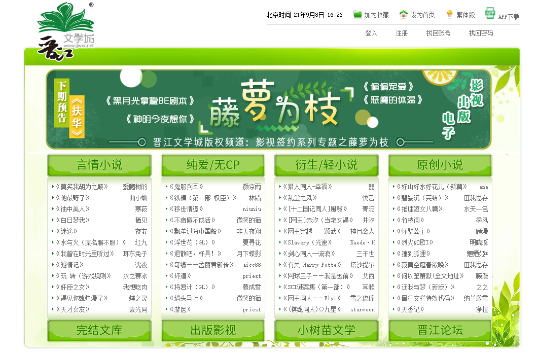Open the fanfic 《猎人同人-幸福》

point(307,187)
